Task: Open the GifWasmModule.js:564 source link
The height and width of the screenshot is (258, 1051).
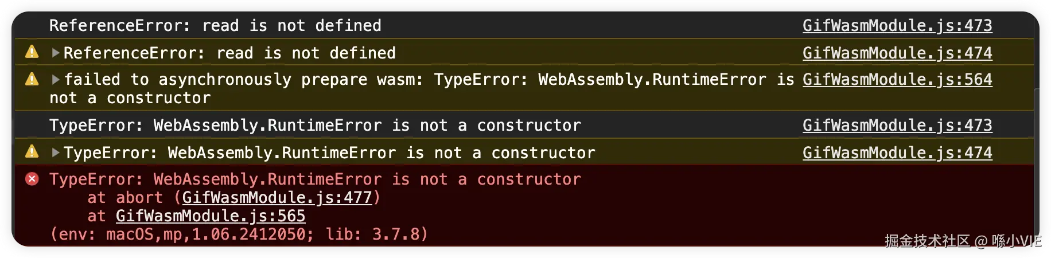Action: (897, 79)
